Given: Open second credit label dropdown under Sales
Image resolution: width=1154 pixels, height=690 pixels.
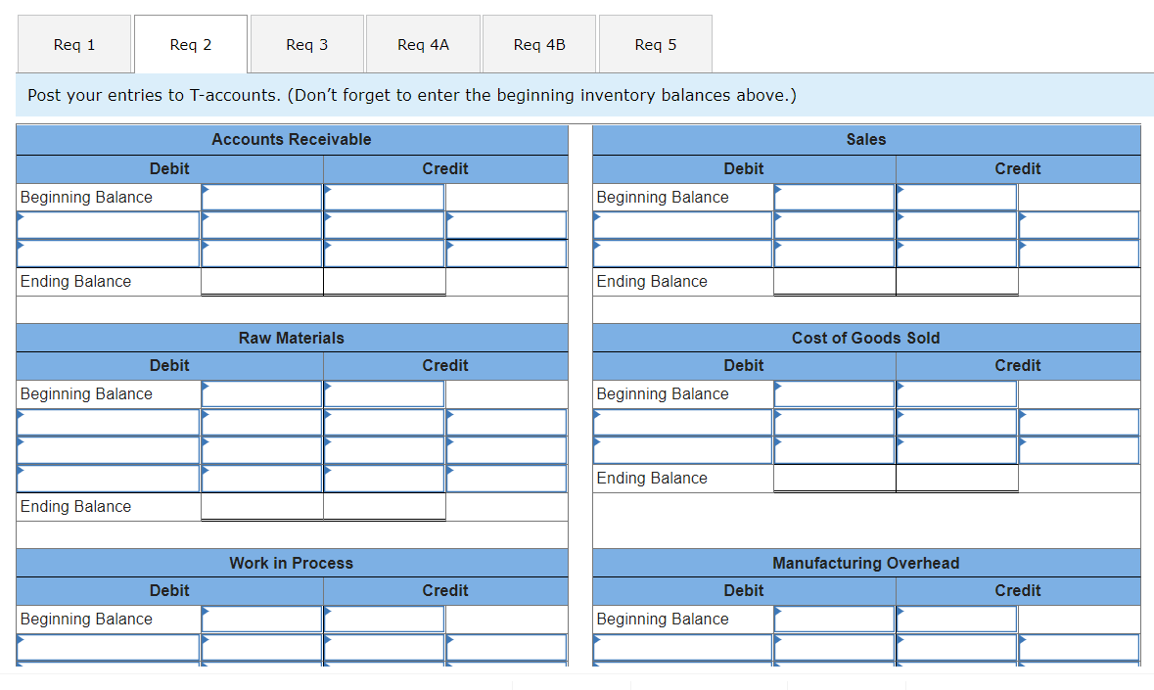Looking at the screenshot, I should pos(1079,253).
